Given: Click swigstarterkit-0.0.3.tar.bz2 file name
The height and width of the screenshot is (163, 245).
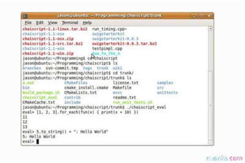Looking at the screenshot, I should pos(125,44).
